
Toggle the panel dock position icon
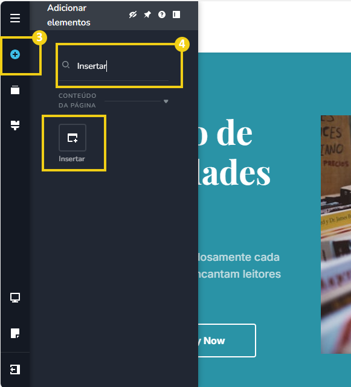[x=176, y=14]
